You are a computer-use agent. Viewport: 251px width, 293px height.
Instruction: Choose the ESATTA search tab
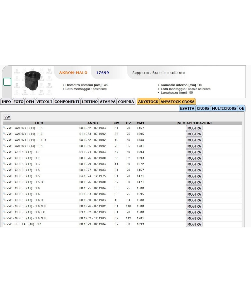187,108
